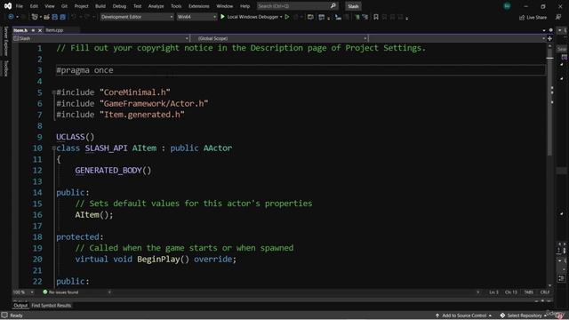Screen dimensions: 569x320
Task: Click the open file folder icon
Action: click(47, 17)
